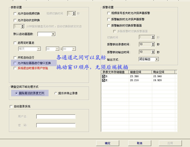The height and width of the screenshot is (147, 190).
Task: Select 删除最旧的录像文件 radio button
Action: pyautogui.click(x=17, y=93)
